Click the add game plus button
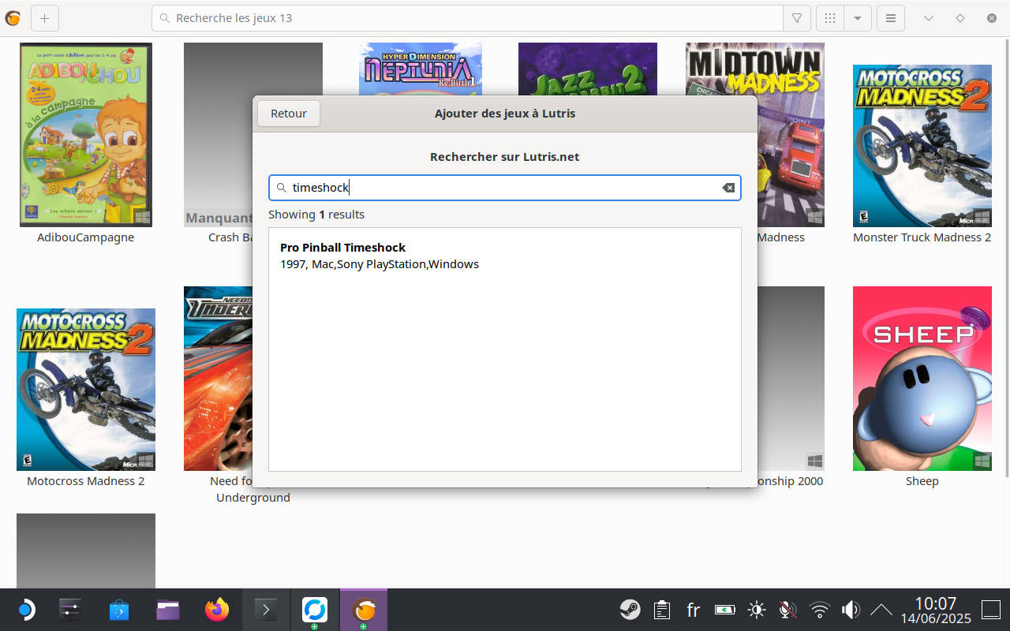The image size is (1010, 631). coord(44,18)
